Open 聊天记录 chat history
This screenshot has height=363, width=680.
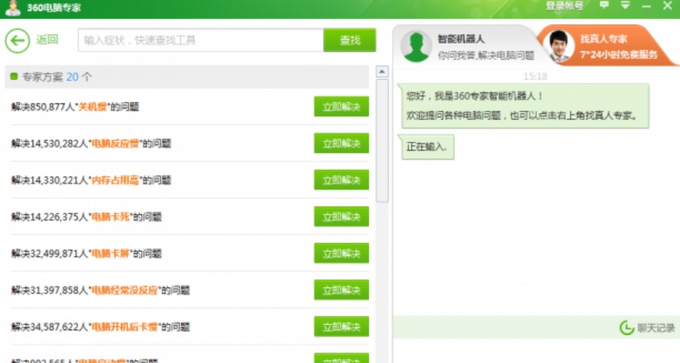coord(656,328)
